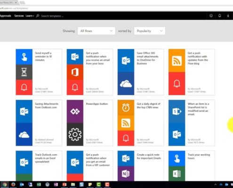
Task: Click the hourglass delay icon on reminder card
Action: click(x=24, y=72)
